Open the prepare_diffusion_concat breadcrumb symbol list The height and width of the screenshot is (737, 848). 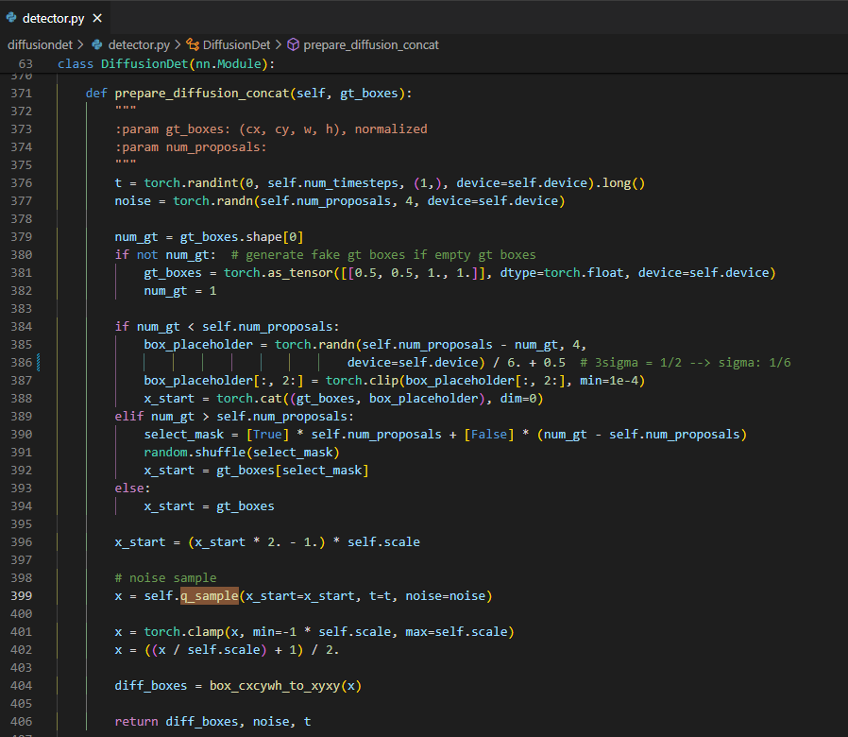click(370, 44)
